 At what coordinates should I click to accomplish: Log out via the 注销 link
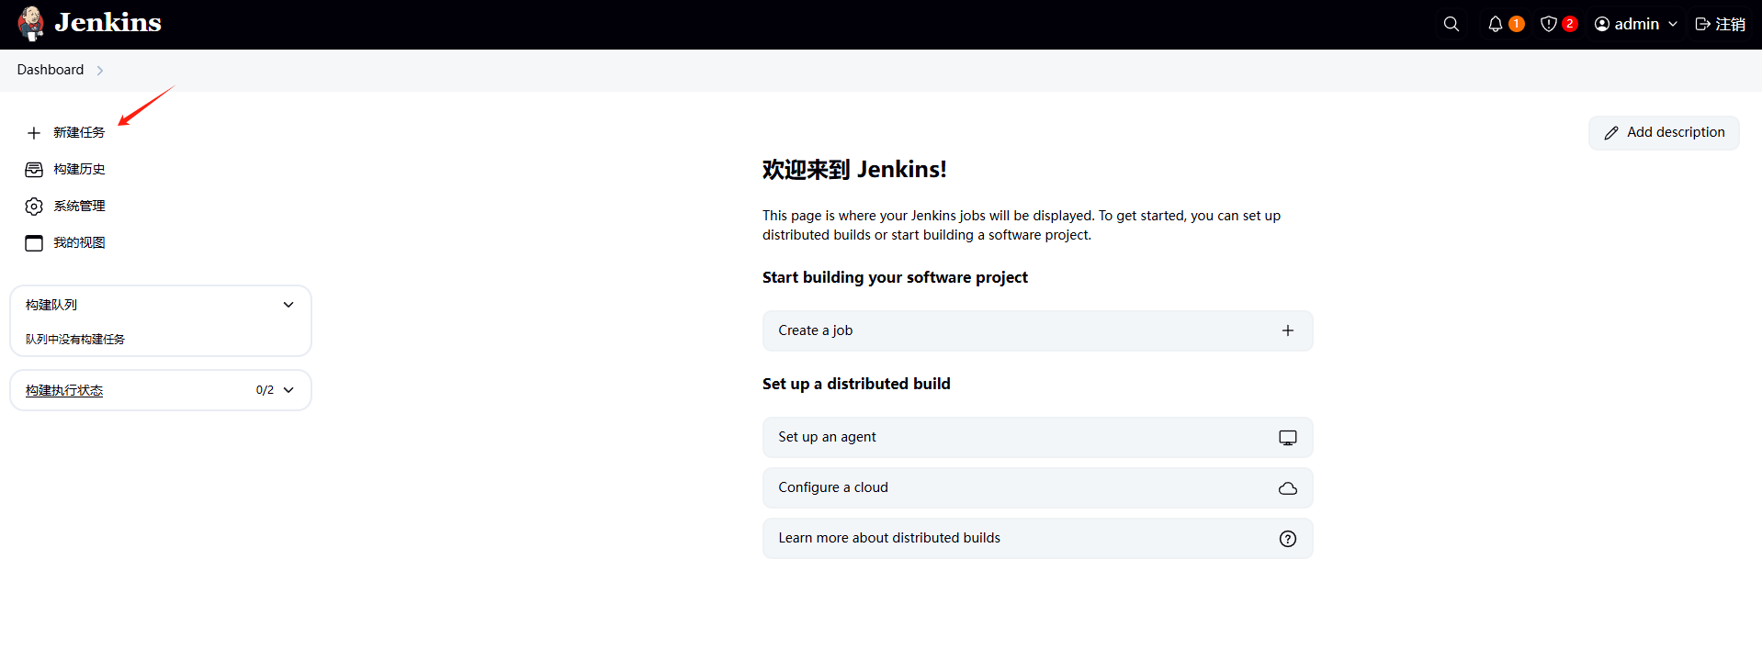pos(1731,24)
